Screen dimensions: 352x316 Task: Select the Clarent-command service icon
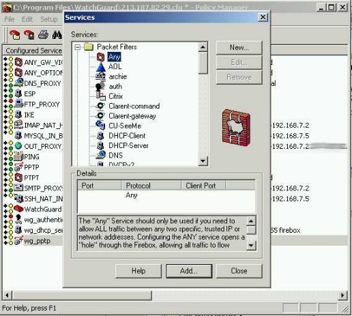(100, 106)
